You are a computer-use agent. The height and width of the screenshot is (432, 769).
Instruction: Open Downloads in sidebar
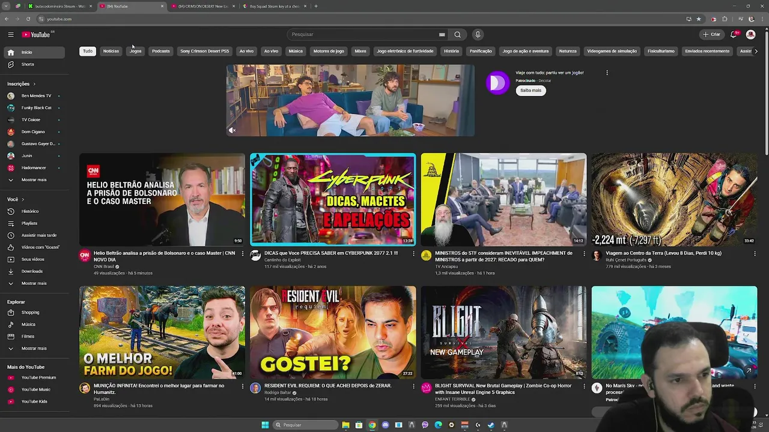pos(33,271)
